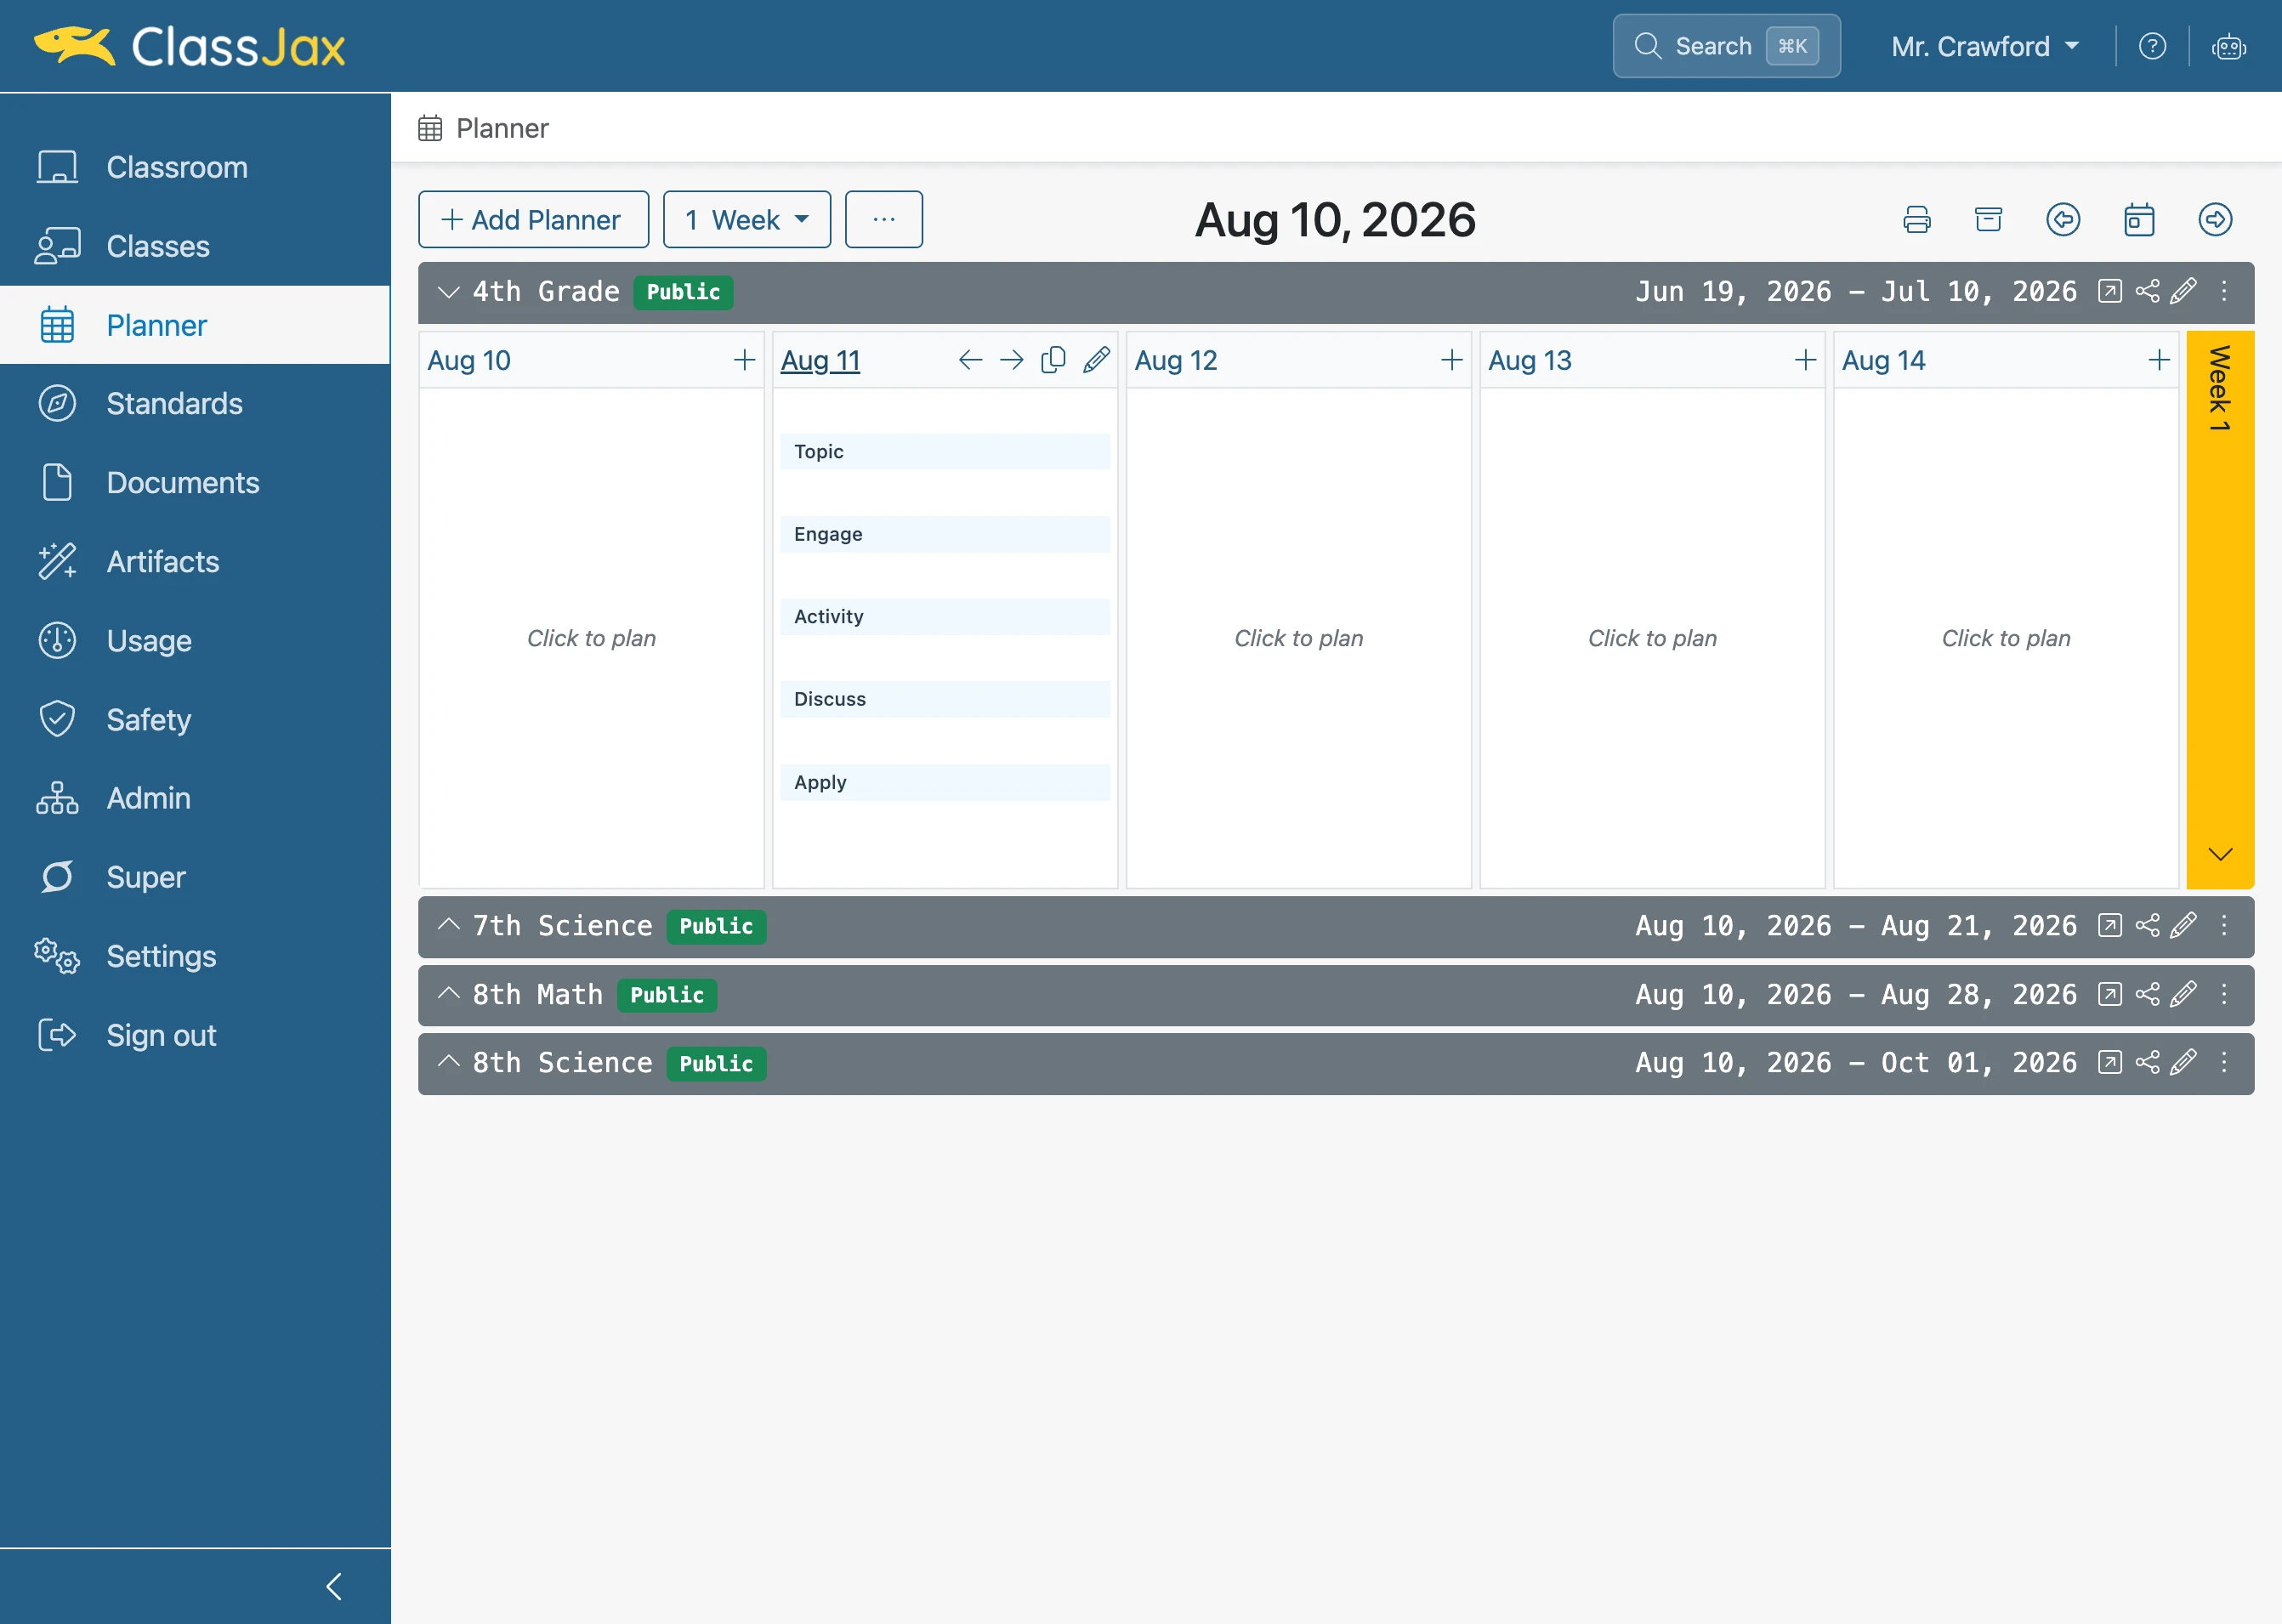Image resolution: width=2282 pixels, height=1624 pixels.
Task: Click the ellipsis more actions button
Action: pyautogui.click(x=884, y=219)
